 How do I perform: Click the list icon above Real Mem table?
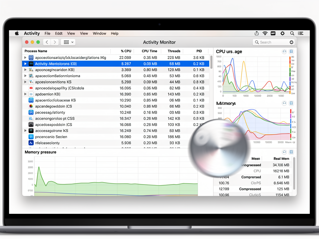point(291,152)
